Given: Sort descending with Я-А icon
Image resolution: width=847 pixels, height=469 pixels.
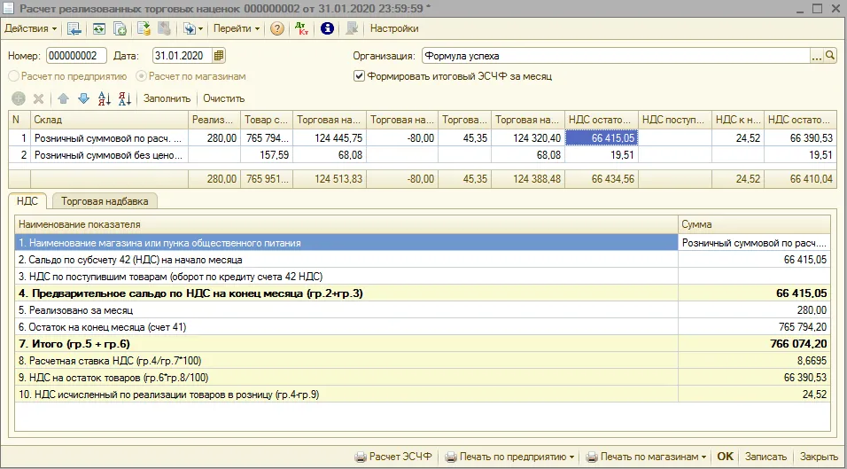Looking at the screenshot, I should (x=125, y=98).
